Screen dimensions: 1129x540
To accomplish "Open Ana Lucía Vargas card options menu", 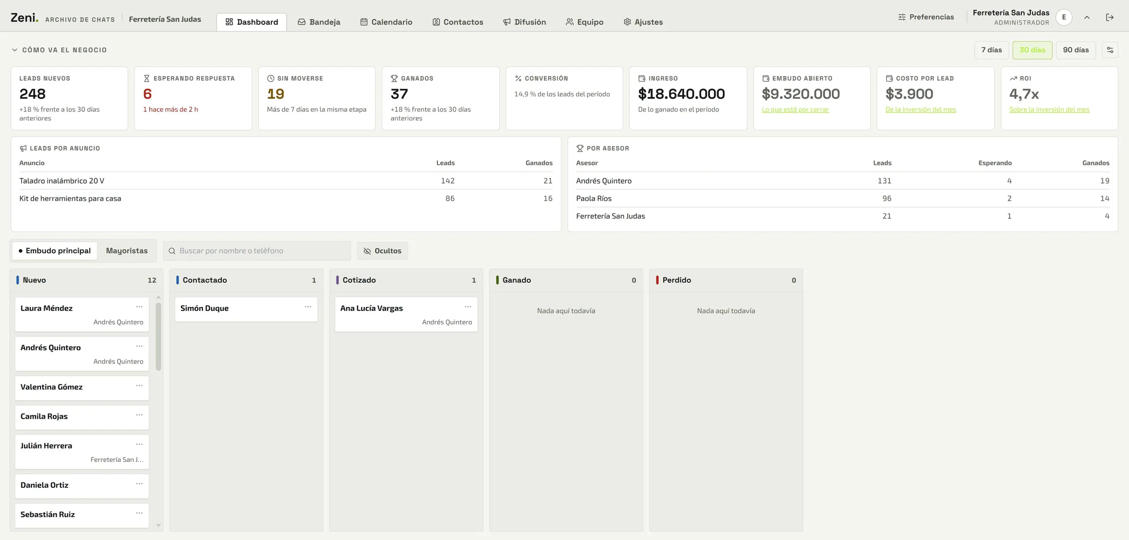I will pos(468,307).
